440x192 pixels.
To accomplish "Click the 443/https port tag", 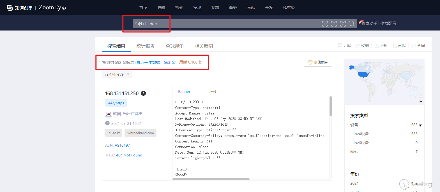I will (x=116, y=103).
